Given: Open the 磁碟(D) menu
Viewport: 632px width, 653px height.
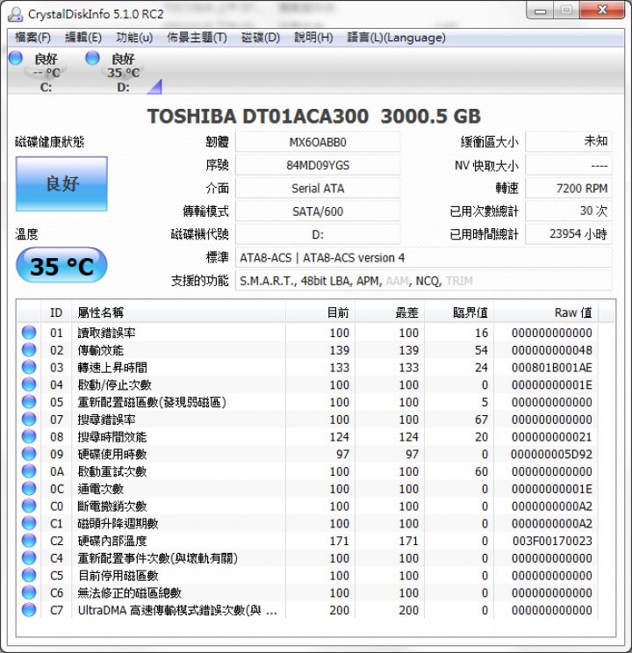Looking at the screenshot, I should (261, 38).
